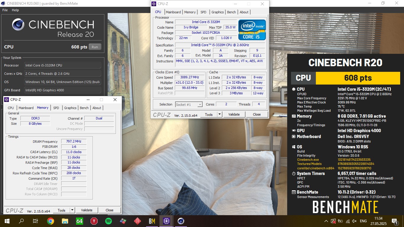
Task: Open the Socket #1 selection dropdown
Action: [189, 104]
